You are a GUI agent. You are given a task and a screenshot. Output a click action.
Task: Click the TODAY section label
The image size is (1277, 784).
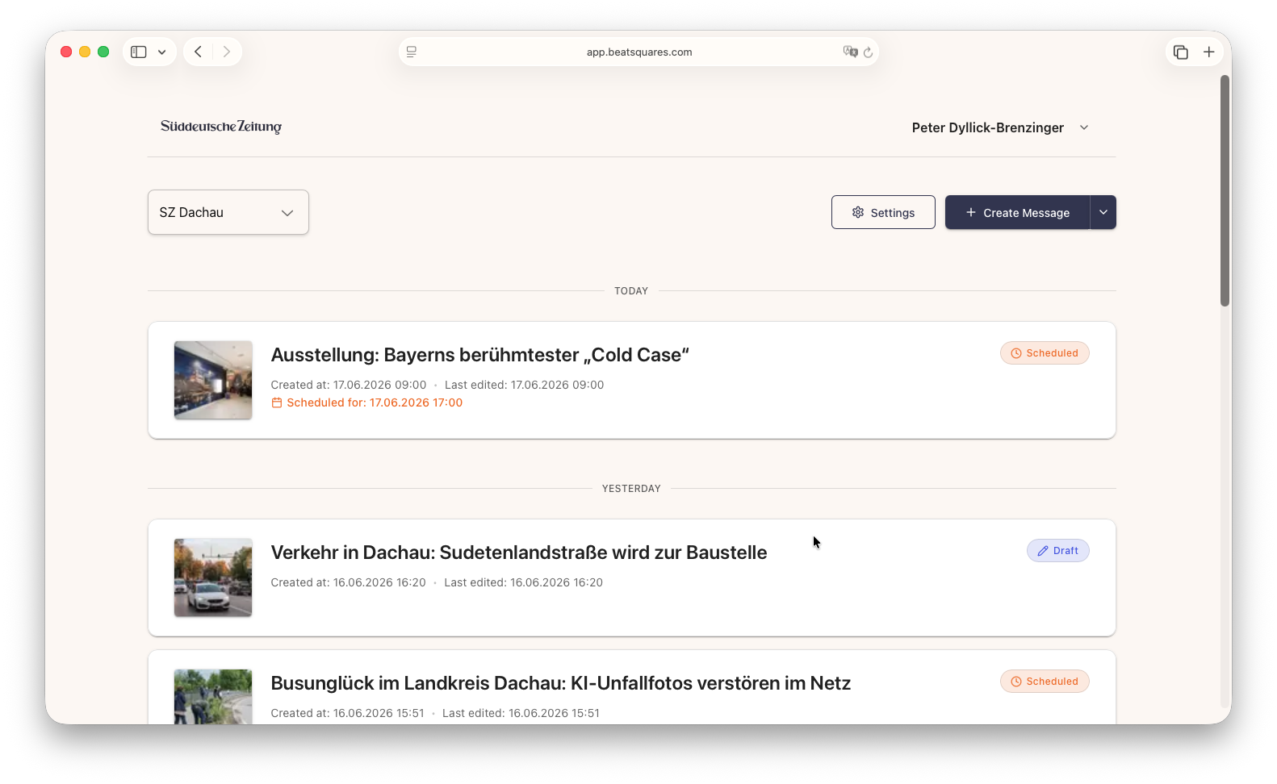coord(631,291)
